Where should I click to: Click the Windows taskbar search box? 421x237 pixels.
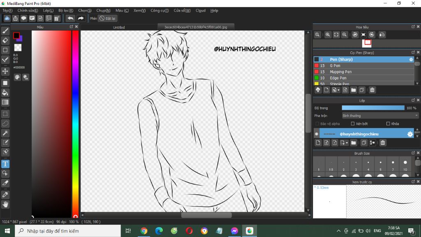coord(68,231)
